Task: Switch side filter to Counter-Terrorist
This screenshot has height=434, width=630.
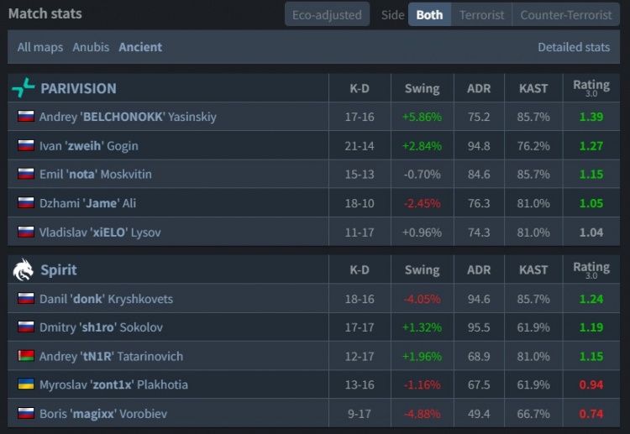Action: click(564, 14)
